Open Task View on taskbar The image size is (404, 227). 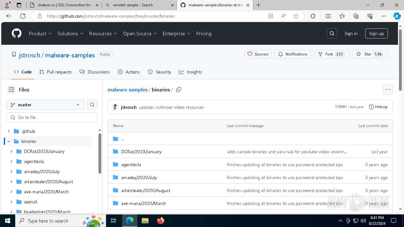click(x=114, y=221)
